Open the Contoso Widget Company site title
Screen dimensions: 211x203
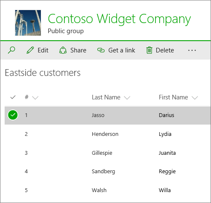pyautogui.click(x=119, y=19)
